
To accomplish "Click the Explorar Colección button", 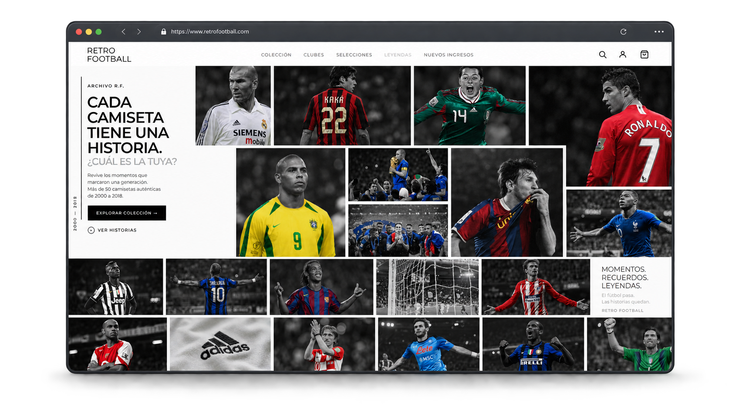I will [x=127, y=213].
